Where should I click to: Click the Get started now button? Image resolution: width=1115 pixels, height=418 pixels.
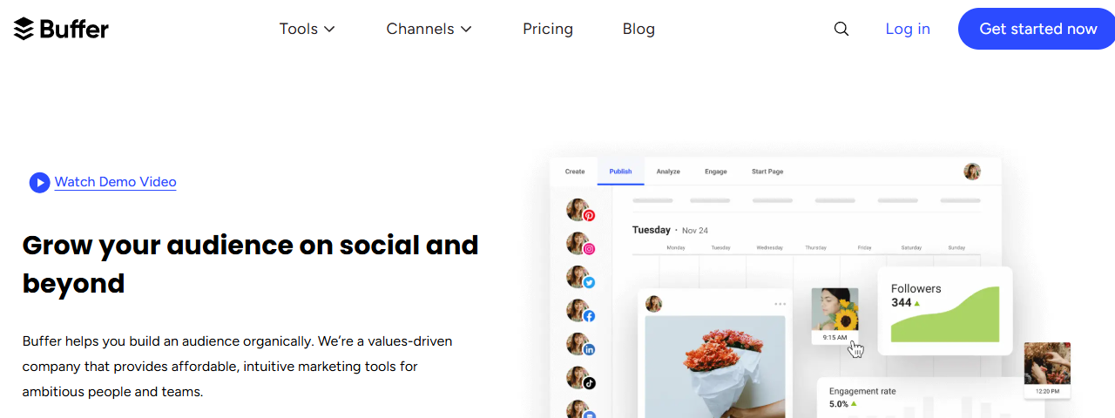1037,29
